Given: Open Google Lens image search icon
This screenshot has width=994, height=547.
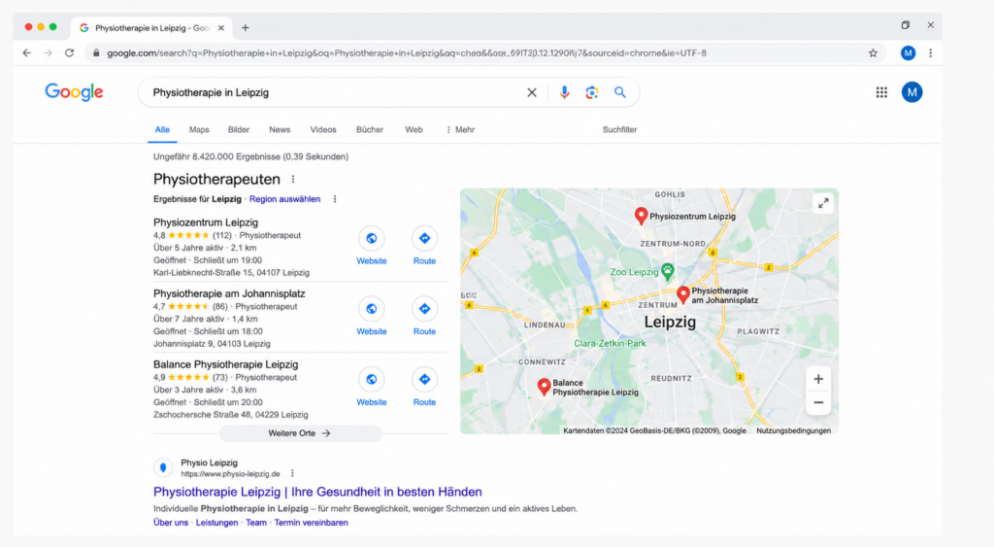Looking at the screenshot, I should 592,92.
